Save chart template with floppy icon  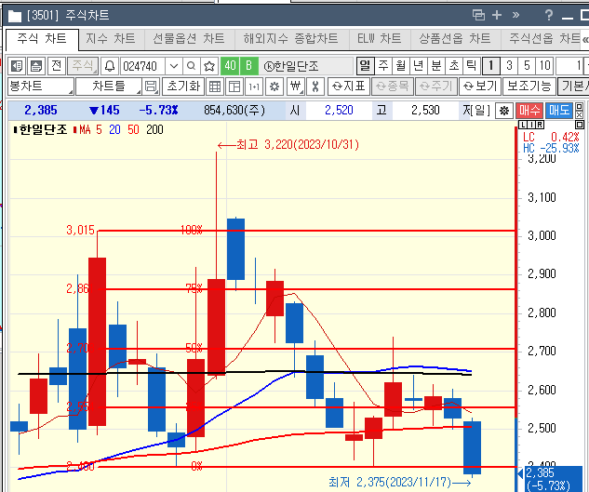click(x=151, y=86)
